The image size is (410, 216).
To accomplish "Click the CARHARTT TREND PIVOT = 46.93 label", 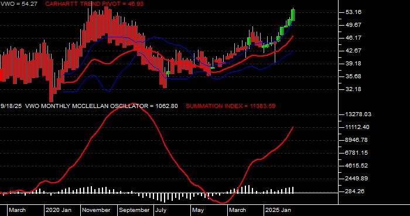I will click(x=94, y=4).
